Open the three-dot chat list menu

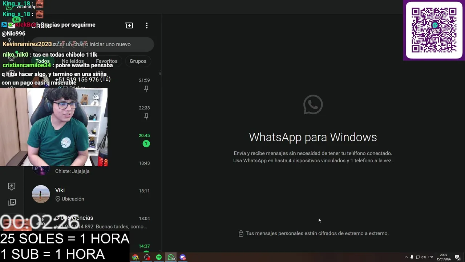coord(147,25)
